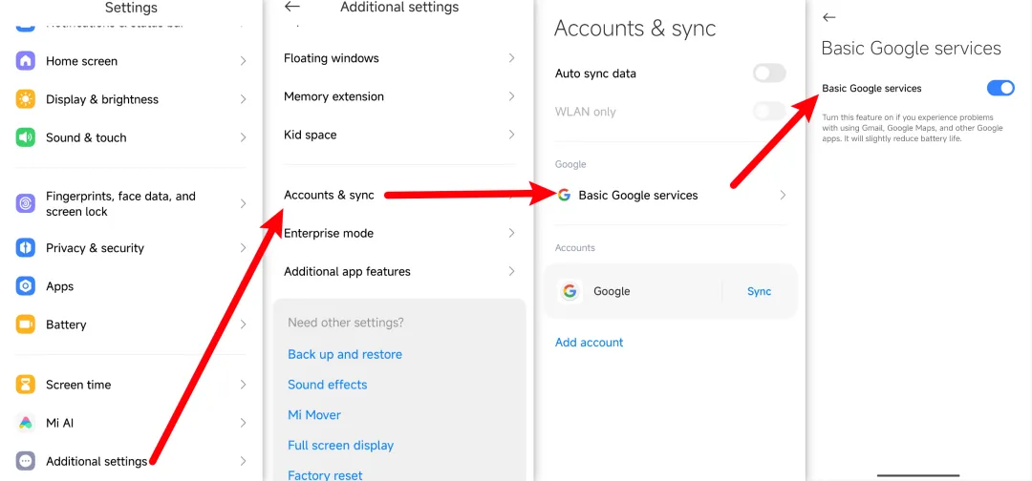Tap the bottom navigation gesture bar
Screen dimensions: 1032x481
(x=918, y=474)
